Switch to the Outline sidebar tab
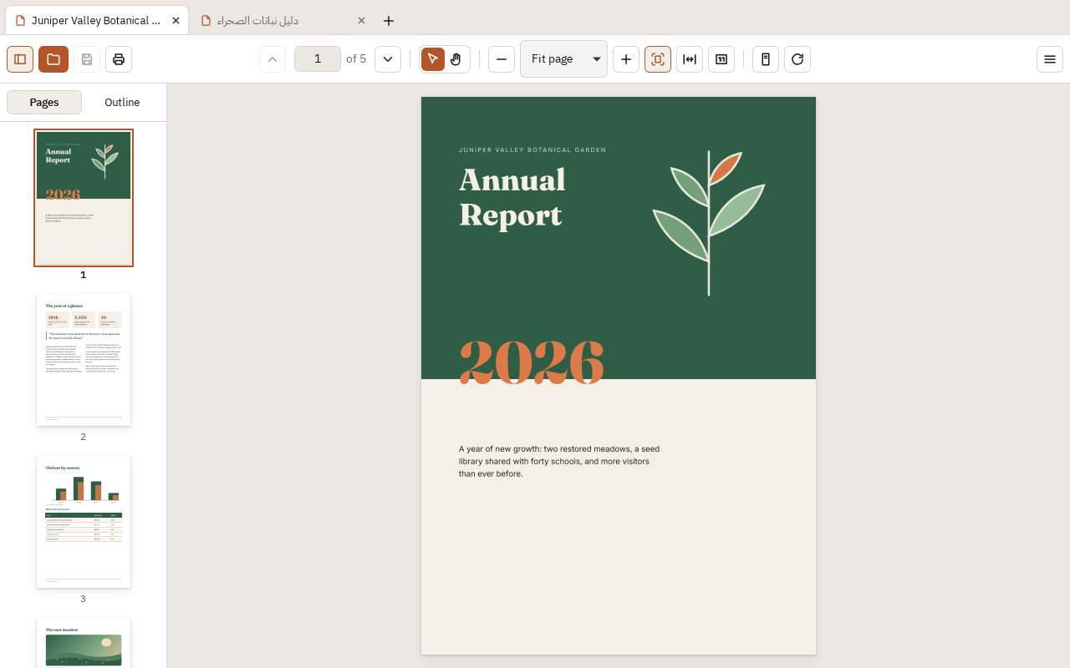Viewport: 1070px width, 668px height. pos(122,102)
